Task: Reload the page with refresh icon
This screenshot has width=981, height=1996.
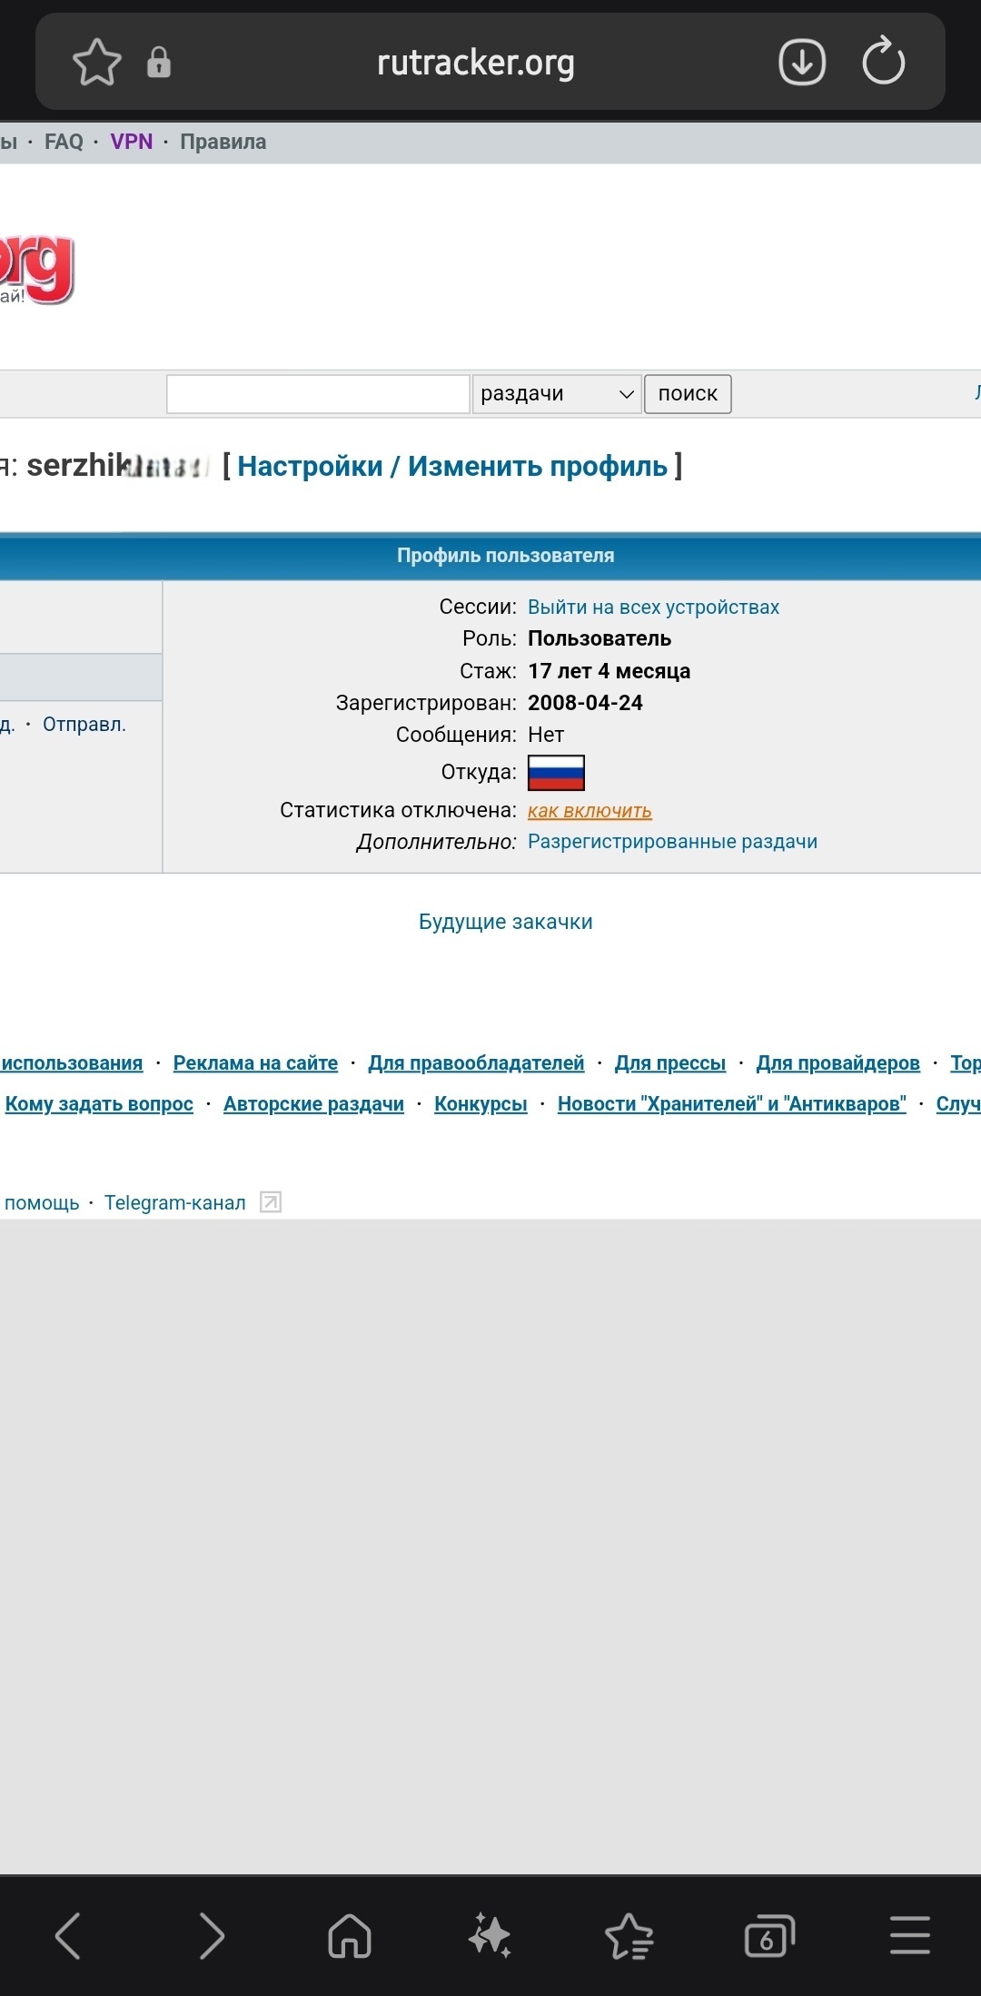Action: tap(883, 63)
